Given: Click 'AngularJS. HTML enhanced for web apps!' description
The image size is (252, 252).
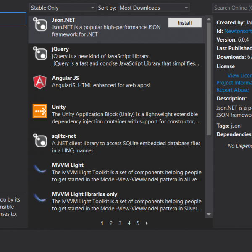Looking at the screenshot, I should click(x=101, y=85).
